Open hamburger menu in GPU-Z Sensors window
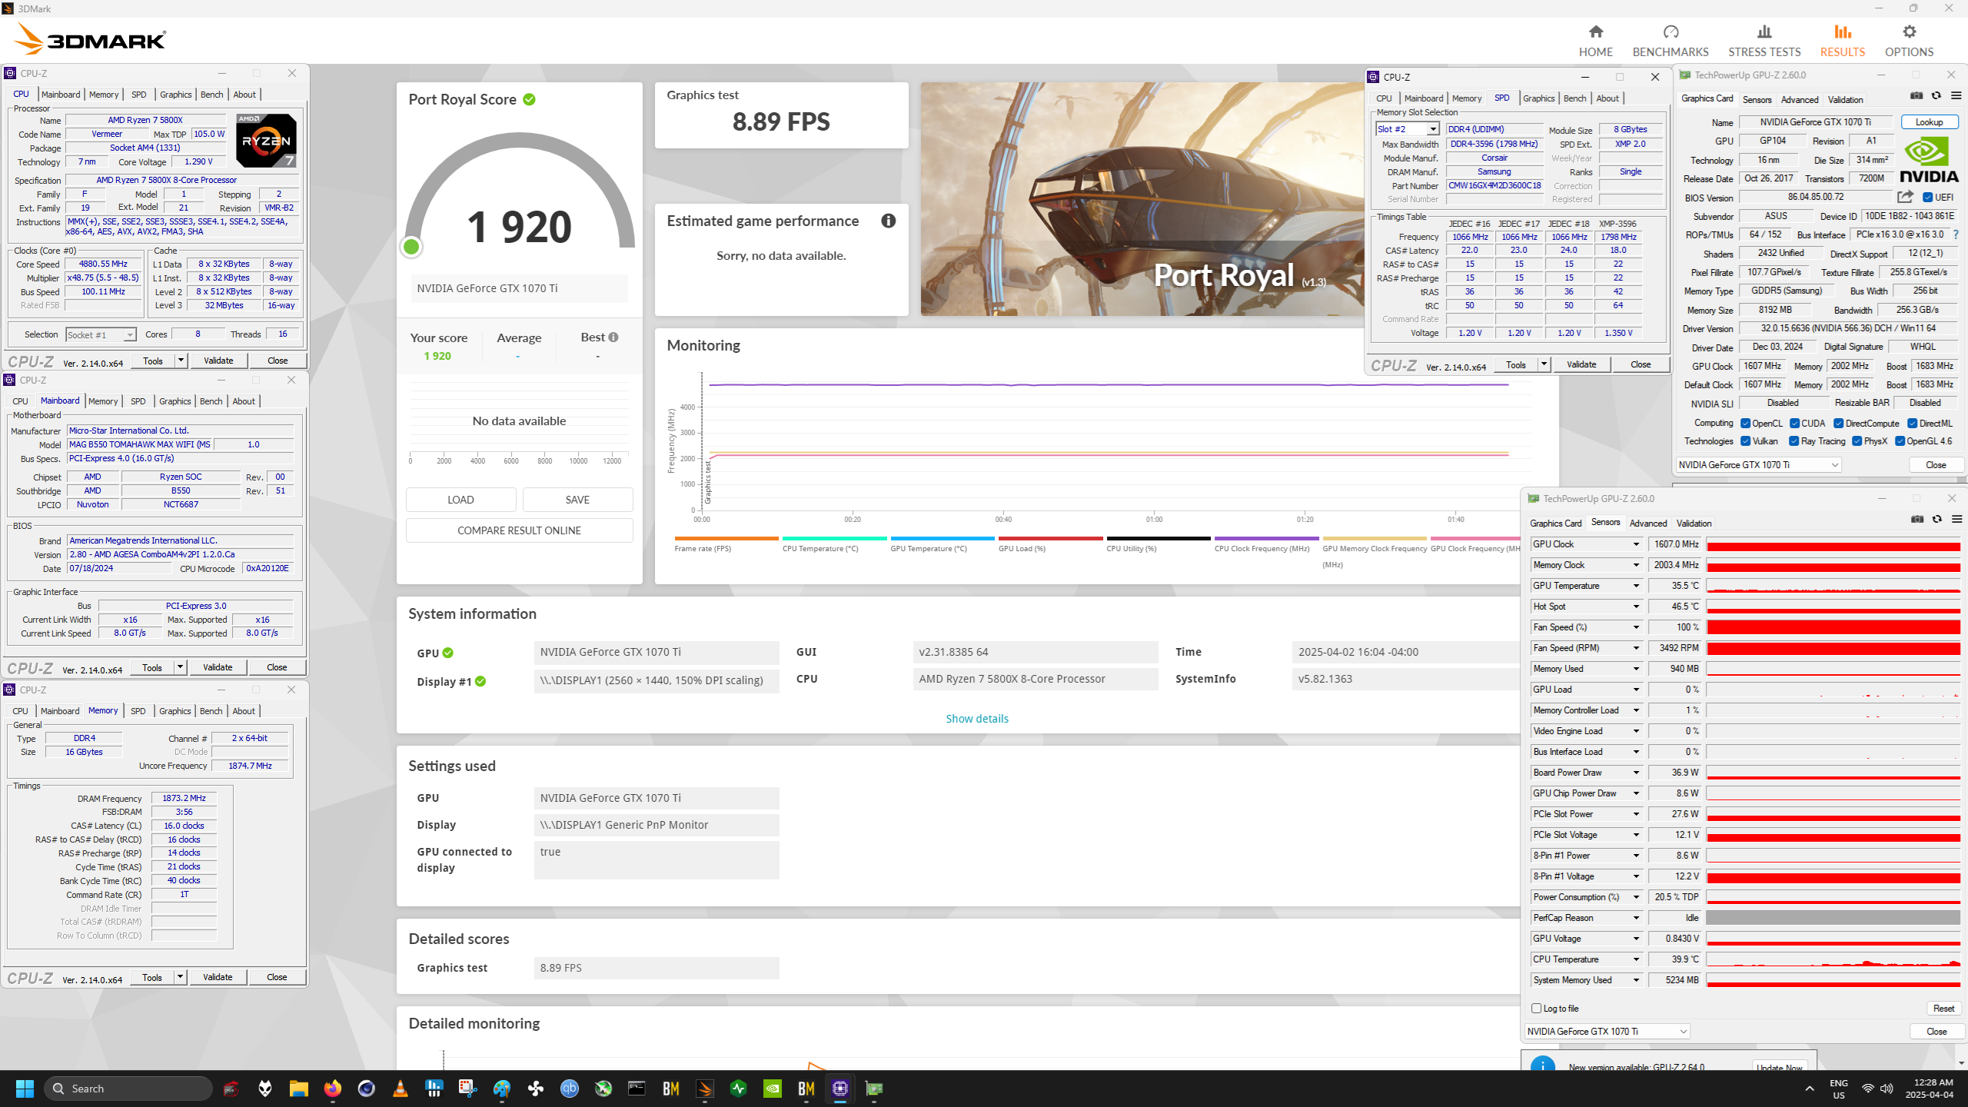Viewport: 1968px width, 1107px height. tap(1957, 520)
